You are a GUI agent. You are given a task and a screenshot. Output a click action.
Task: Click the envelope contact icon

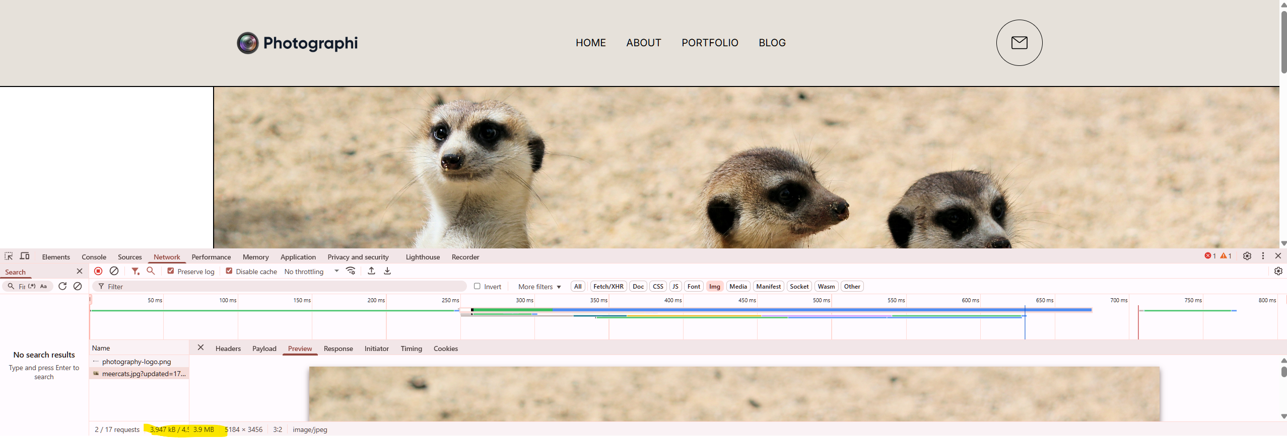[1019, 43]
